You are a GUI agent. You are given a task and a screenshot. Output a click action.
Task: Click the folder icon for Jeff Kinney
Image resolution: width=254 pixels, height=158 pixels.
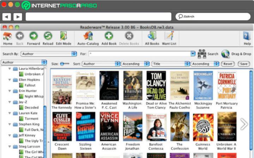(x=15, y=136)
